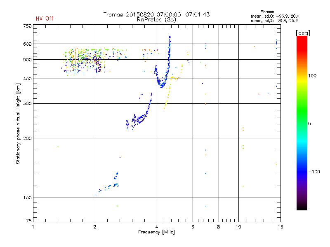Screen dimensions: 330x247
Task: Click the y-axis label '500'
Action: click(x=27, y=60)
